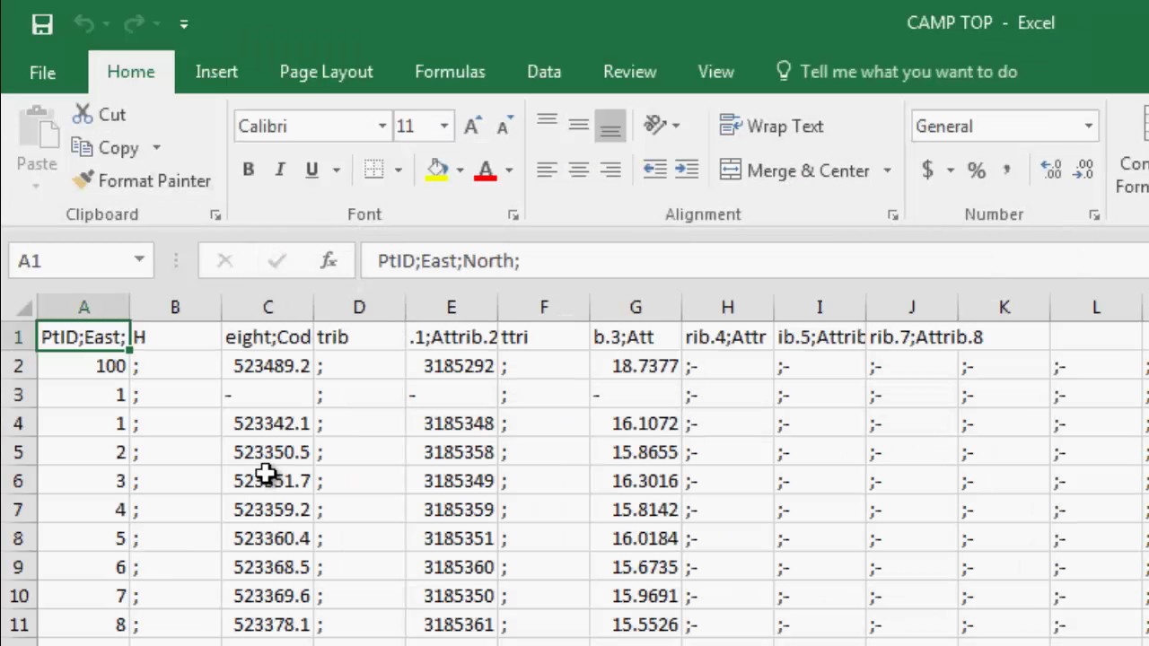Undo the last action
Viewport: 1149px width, 646px height.
click(x=84, y=24)
